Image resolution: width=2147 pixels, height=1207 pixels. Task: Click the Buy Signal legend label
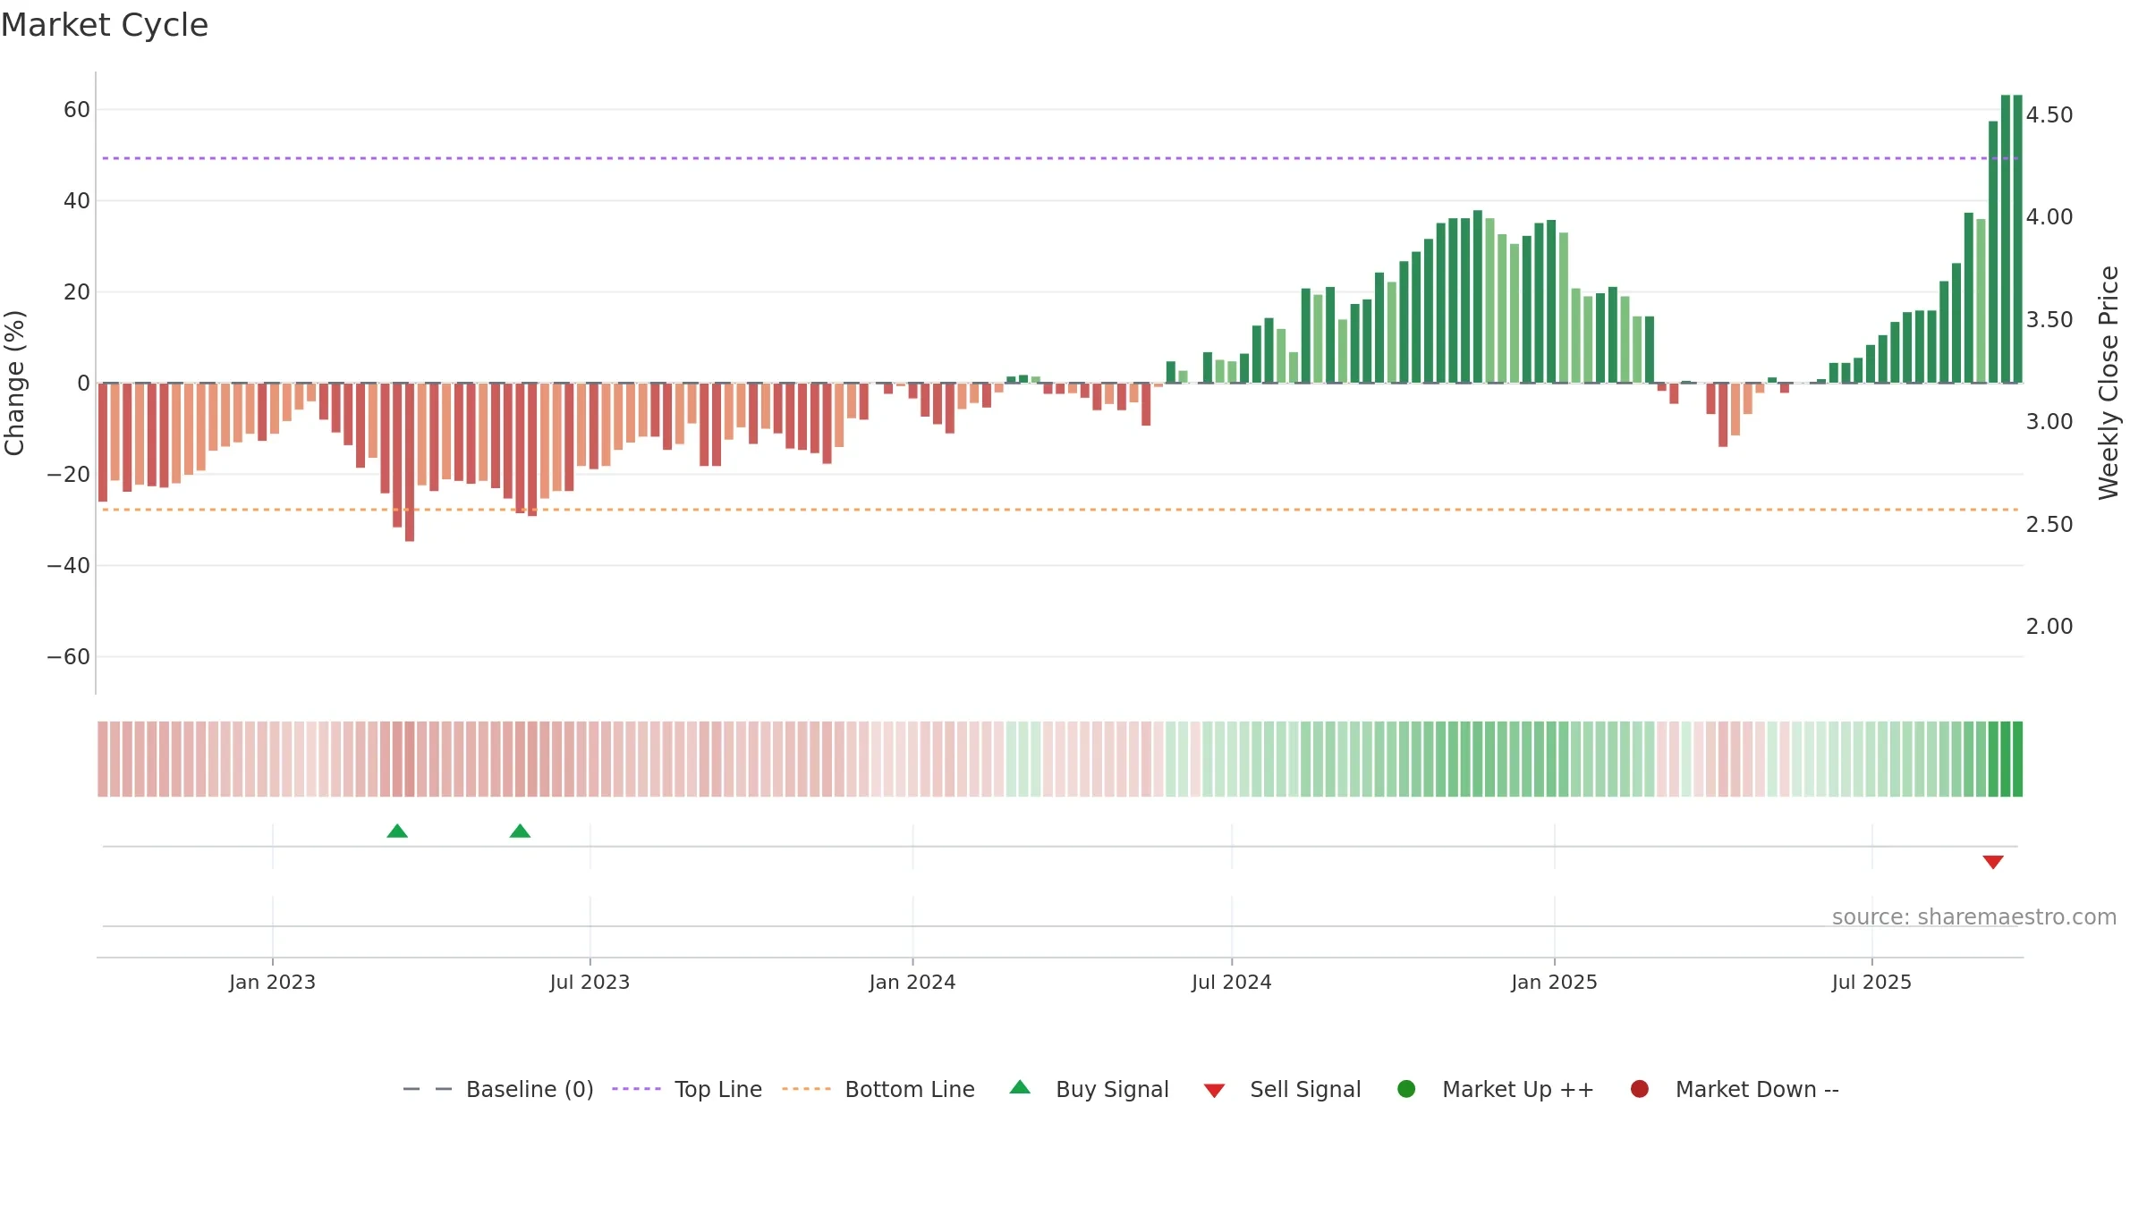1112,1089
